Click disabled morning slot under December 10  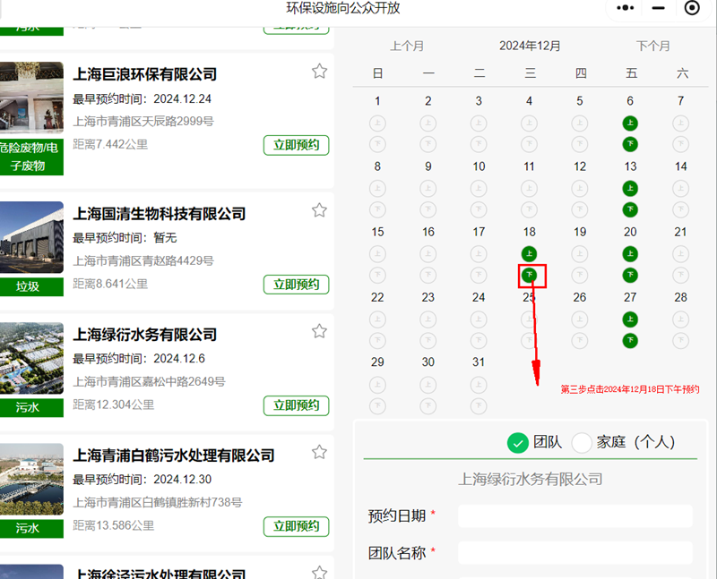click(x=479, y=188)
